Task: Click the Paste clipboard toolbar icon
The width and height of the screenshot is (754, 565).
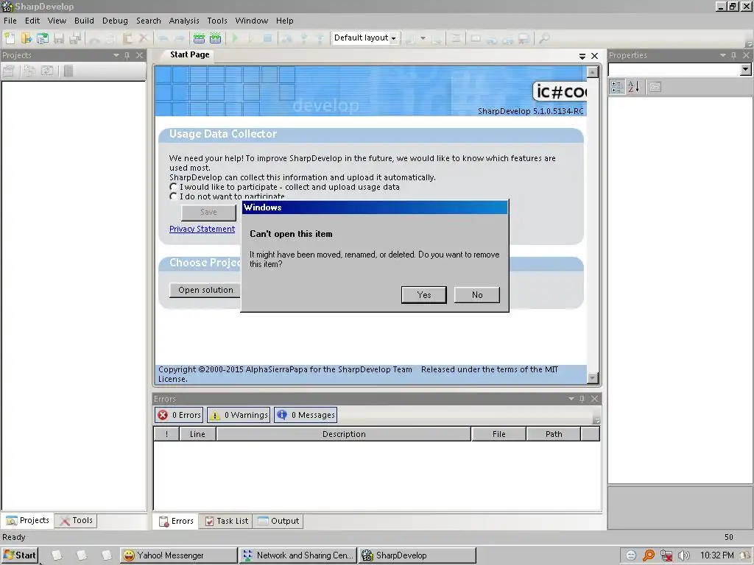Action: tap(127, 38)
